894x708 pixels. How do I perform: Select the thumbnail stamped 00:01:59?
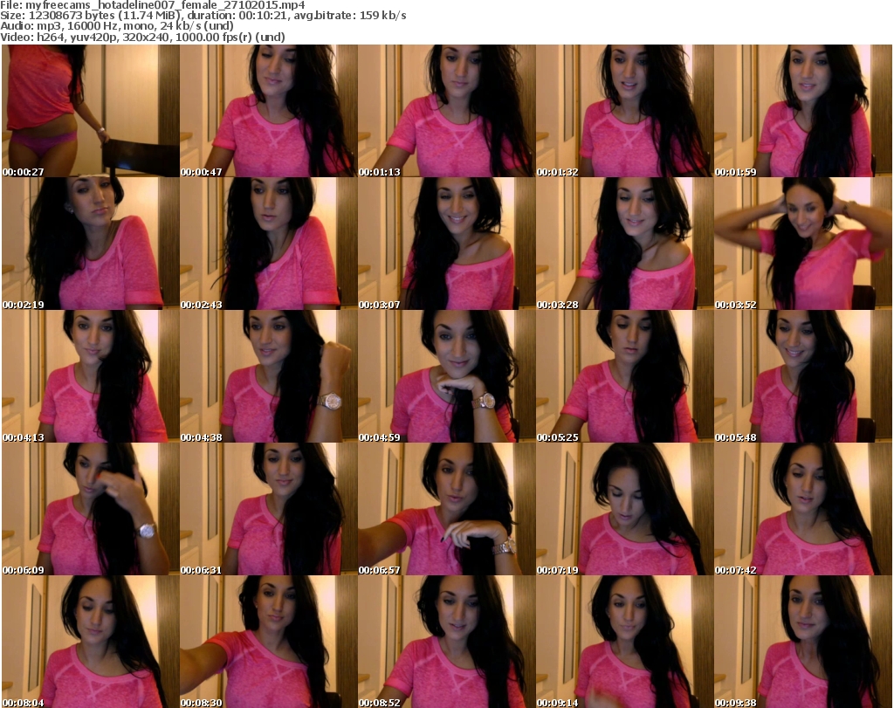pyautogui.click(x=803, y=111)
